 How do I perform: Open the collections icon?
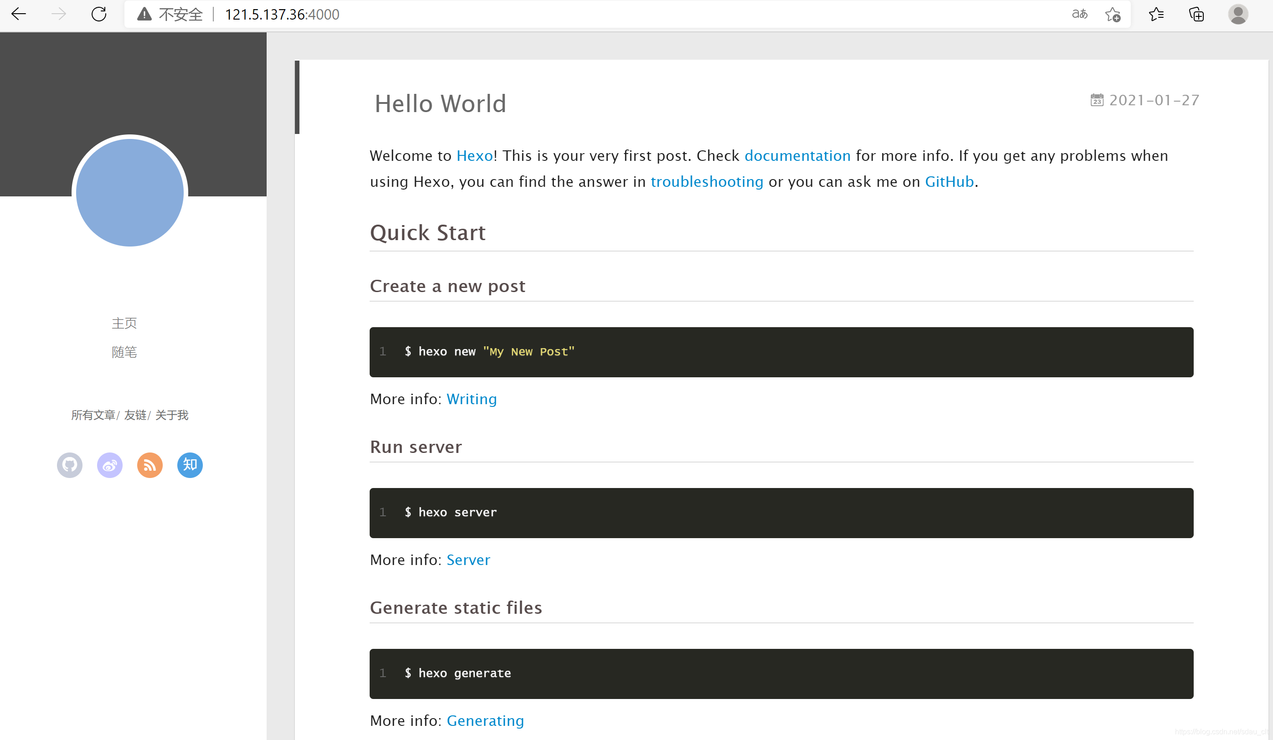[x=1197, y=14]
